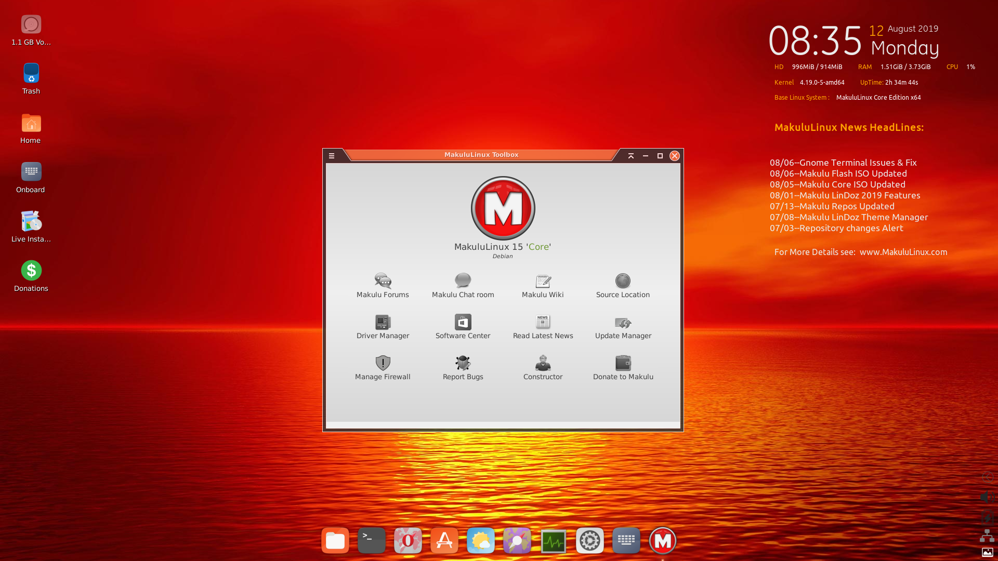
Task: Open Makulu Forums in the Toolbox
Action: coord(383,286)
